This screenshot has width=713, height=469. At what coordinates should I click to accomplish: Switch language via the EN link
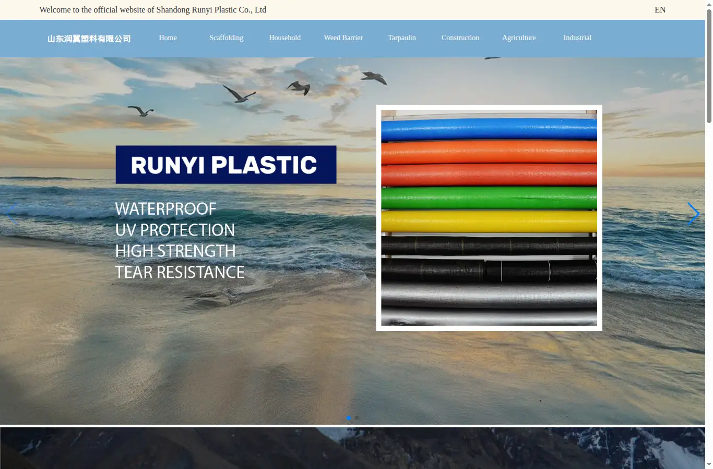pos(660,10)
